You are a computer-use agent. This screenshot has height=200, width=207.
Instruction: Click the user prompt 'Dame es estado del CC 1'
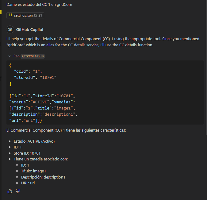click(39, 5)
